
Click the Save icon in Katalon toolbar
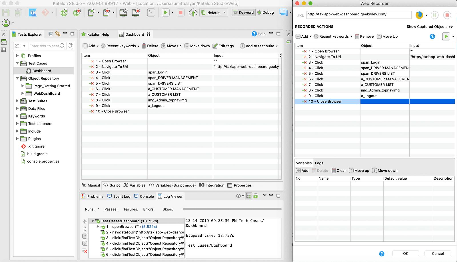[6, 13]
